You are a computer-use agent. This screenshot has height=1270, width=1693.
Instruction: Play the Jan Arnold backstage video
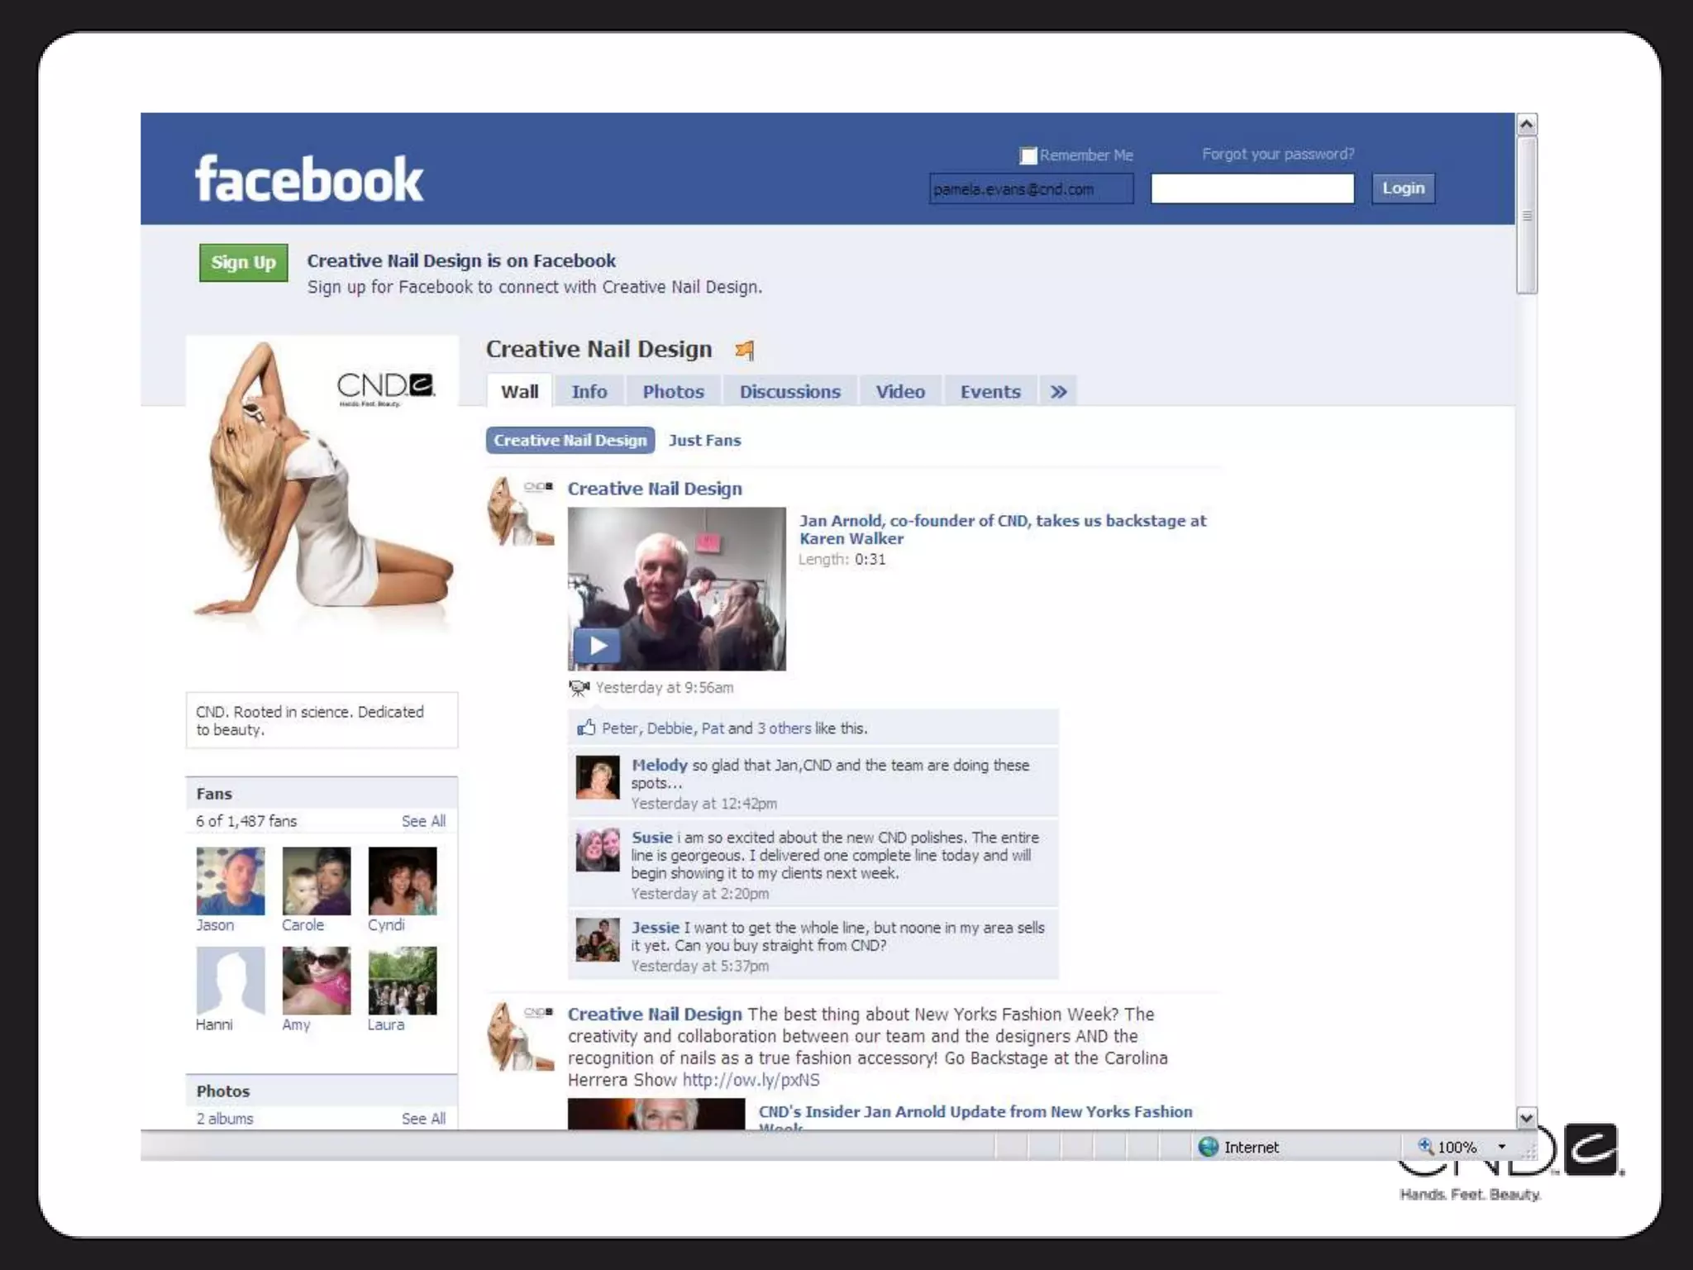coord(598,645)
